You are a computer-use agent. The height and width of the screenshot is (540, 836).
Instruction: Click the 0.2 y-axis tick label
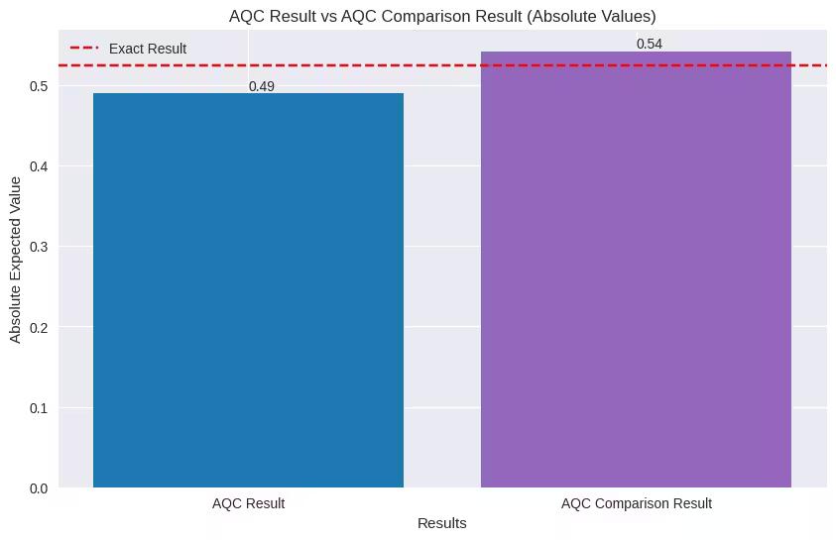[40, 327]
